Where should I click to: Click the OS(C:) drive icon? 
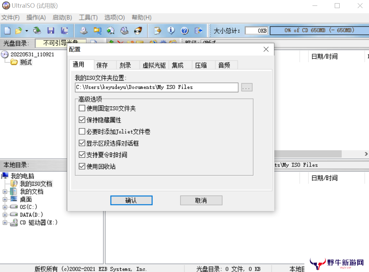pyautogui.click(x=14, y=207)
